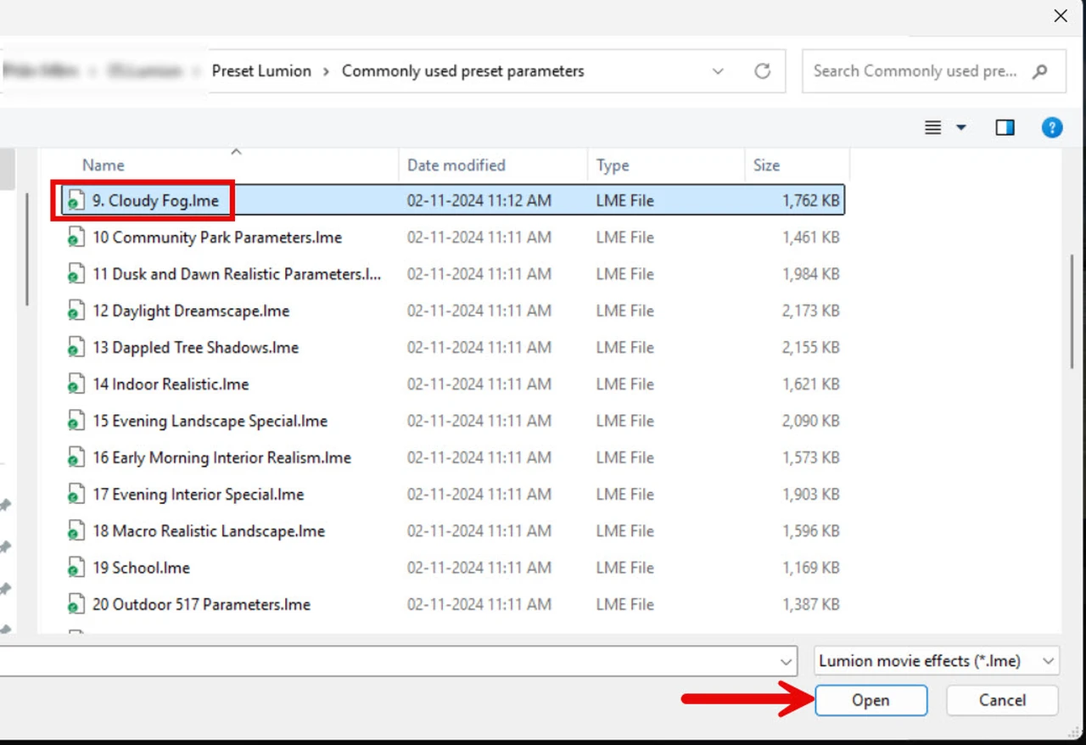The width and height of the screenshot is (1086, 745).
Task: Refresh the current folder view
Action: coord(763,71)
